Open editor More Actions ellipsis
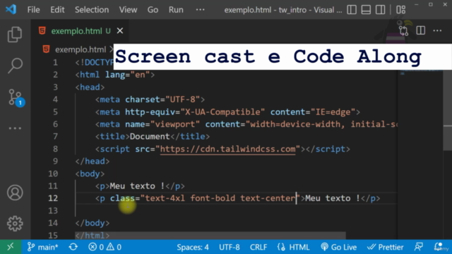The image size is (452, 254). click(437, 30)
